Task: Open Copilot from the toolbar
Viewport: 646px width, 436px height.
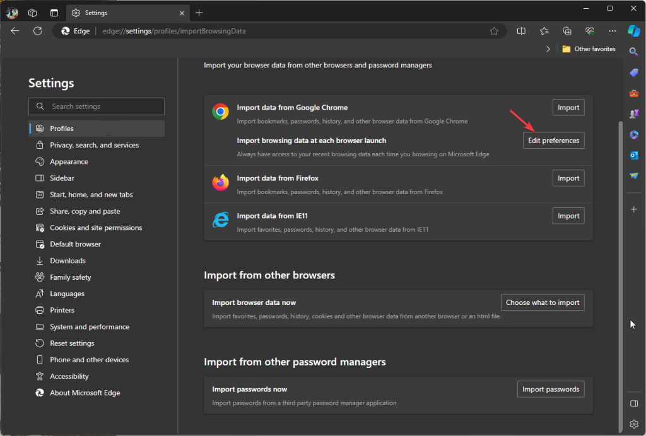Action: 634,31
